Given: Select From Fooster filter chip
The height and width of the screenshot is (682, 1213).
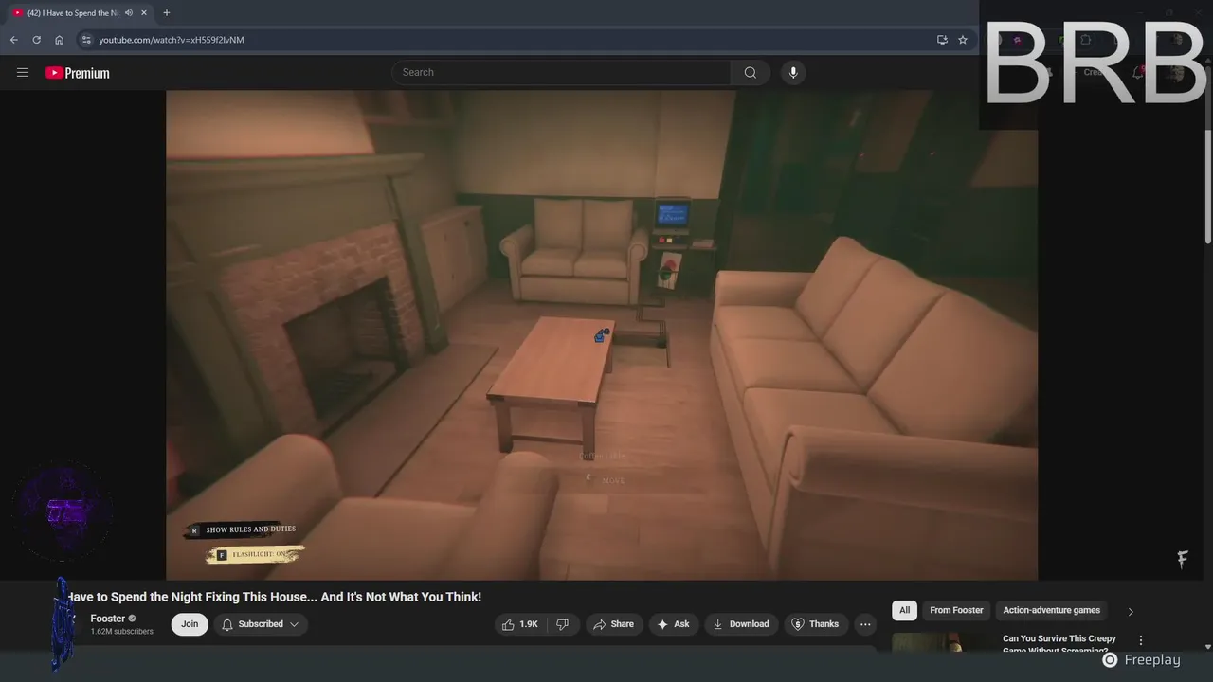Looking at the screenshot, I should [956, 611].
